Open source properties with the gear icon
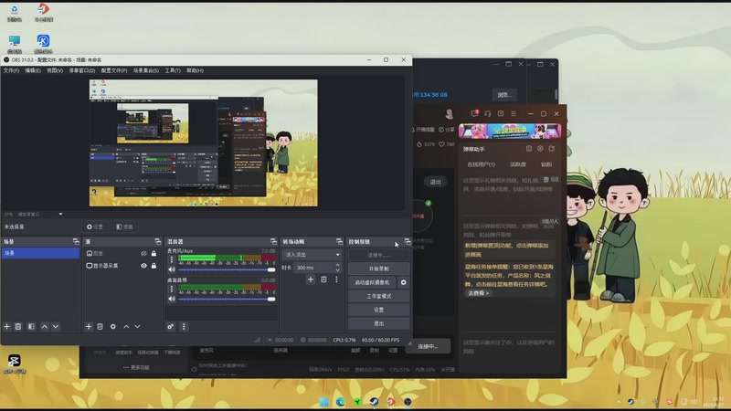 [x=112, y=327]
